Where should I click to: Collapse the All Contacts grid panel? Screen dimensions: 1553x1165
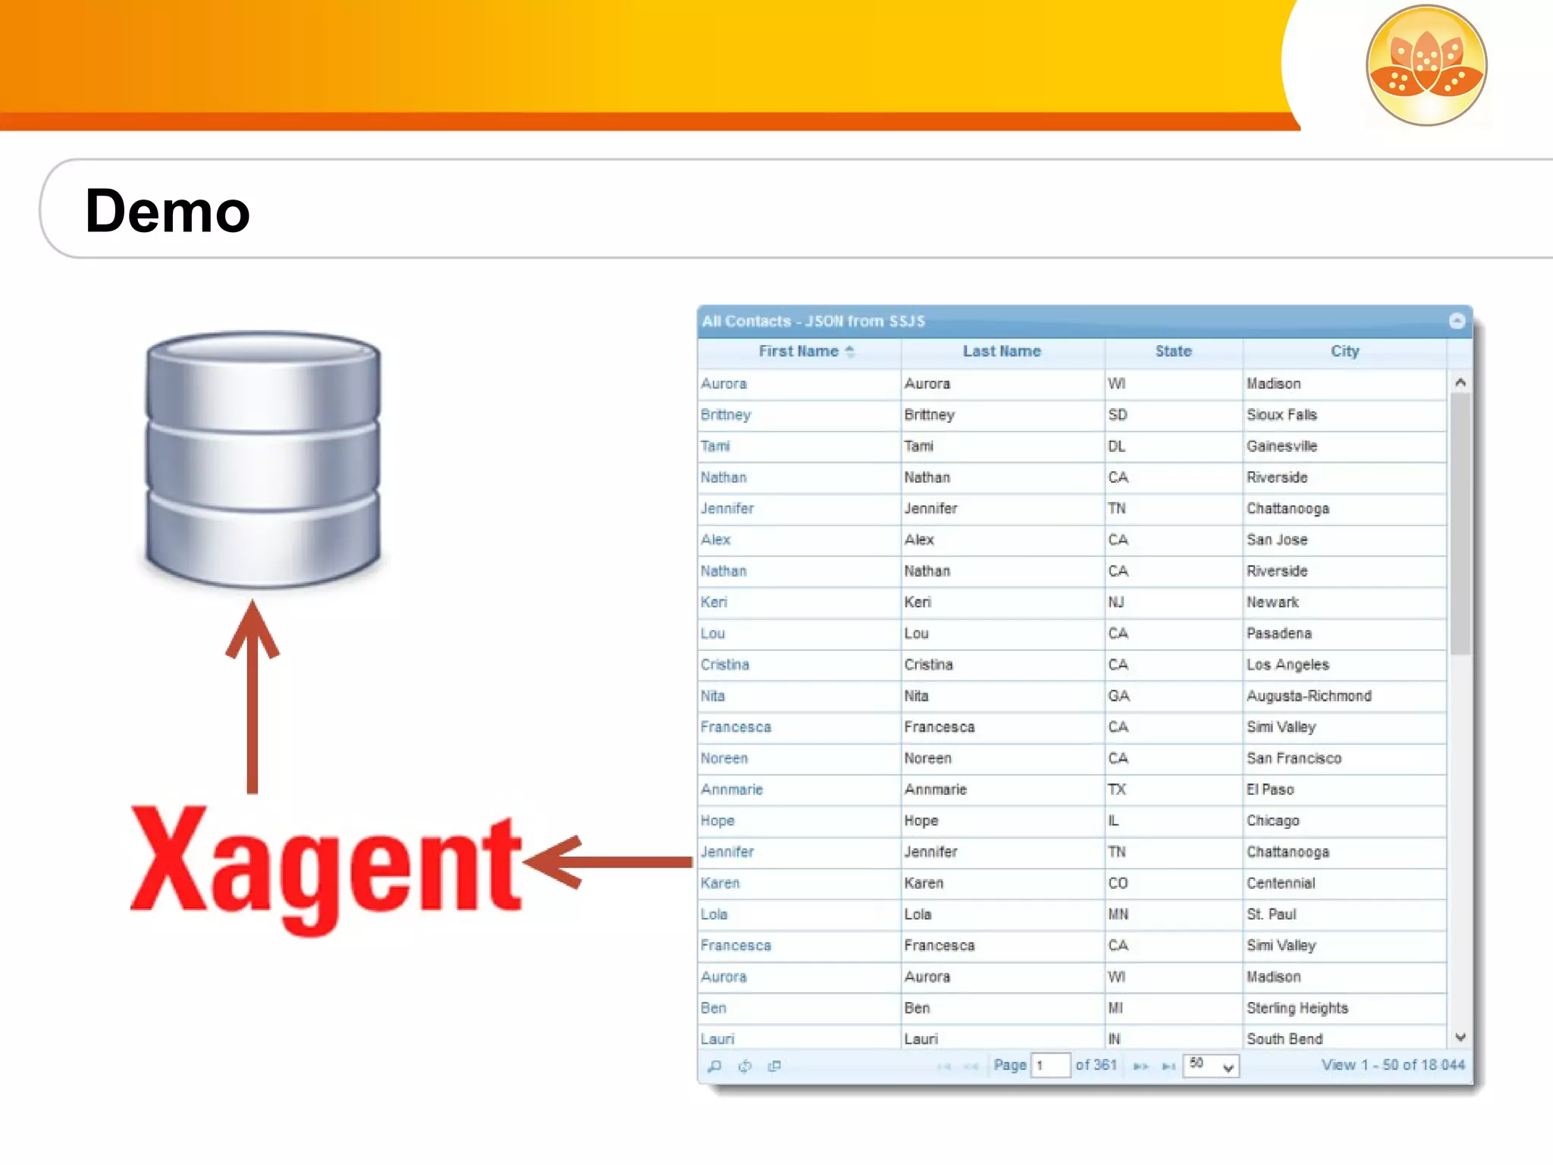[x=1457, y=321]
